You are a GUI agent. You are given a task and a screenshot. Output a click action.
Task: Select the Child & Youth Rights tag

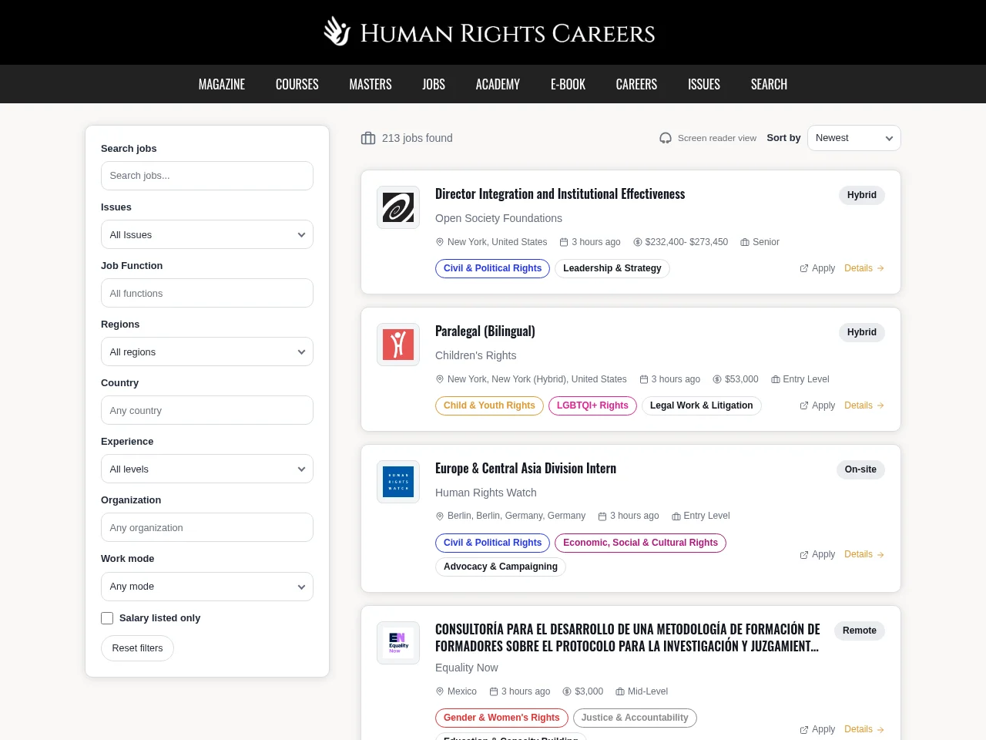pyautogui.click(x=489, y=405)
